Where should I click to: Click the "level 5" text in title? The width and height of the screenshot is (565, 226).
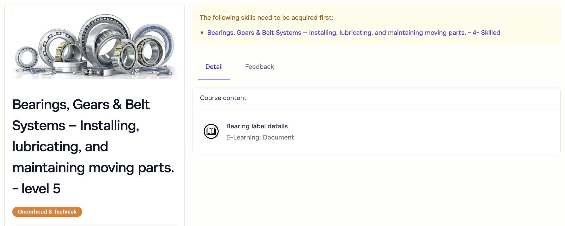41,189
